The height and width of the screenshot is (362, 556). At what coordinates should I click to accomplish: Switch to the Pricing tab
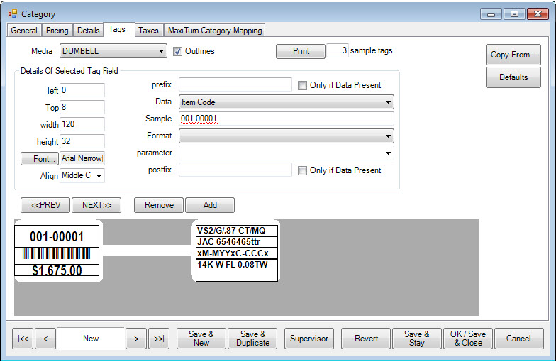(57, 31)
